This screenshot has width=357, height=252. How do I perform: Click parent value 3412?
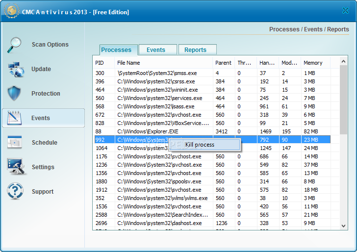pos(222,131)
